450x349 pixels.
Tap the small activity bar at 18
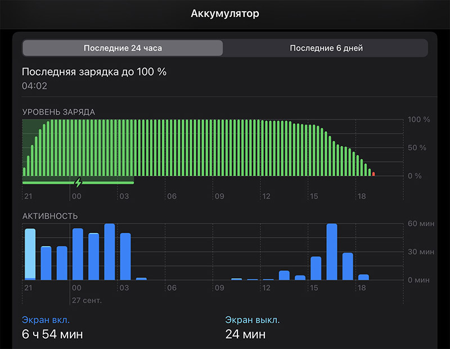coord(363,277)
